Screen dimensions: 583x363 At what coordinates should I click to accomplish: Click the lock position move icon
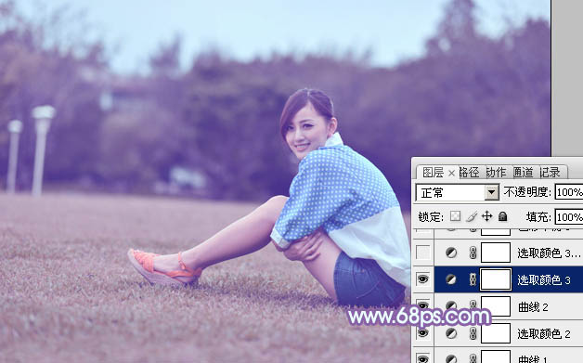486,216
